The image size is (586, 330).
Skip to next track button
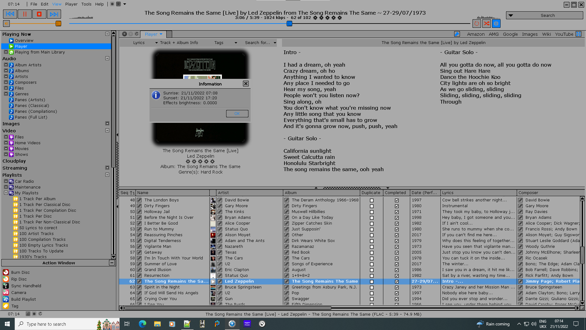coord(54,14)
